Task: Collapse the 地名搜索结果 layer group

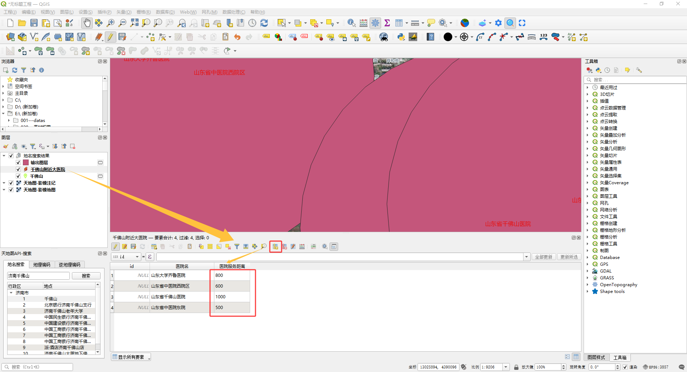Action: click(4, 156)
